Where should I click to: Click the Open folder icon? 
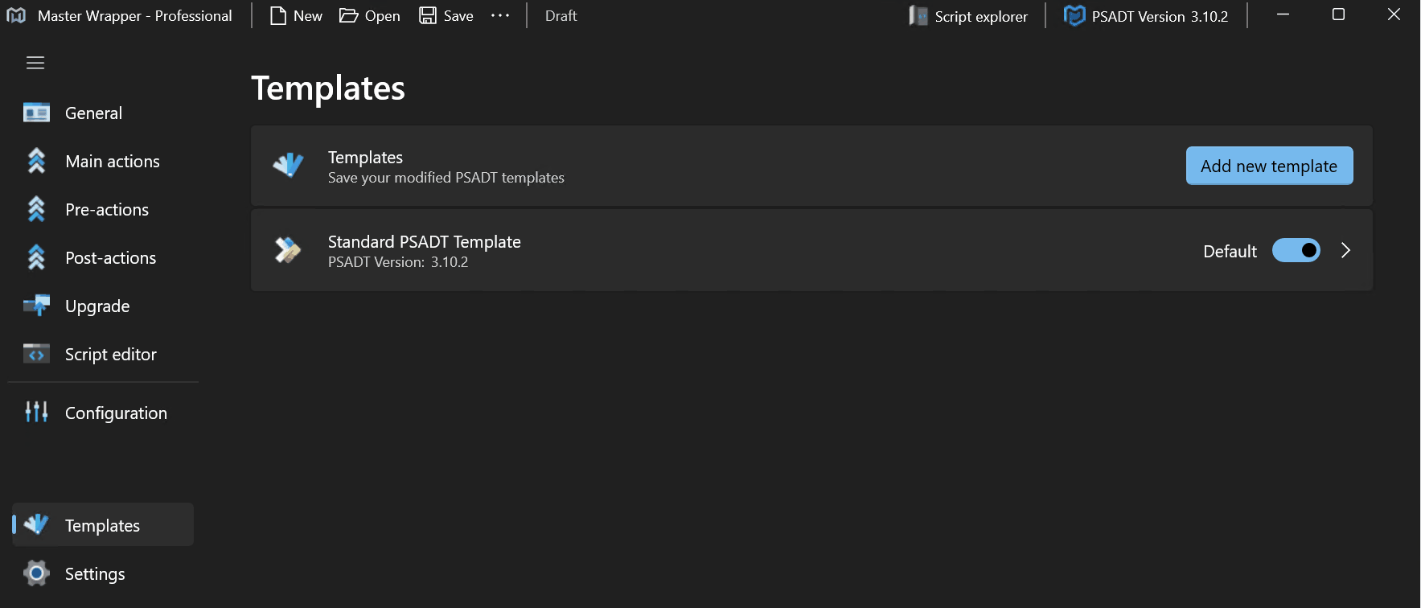[x=348, y=15]
